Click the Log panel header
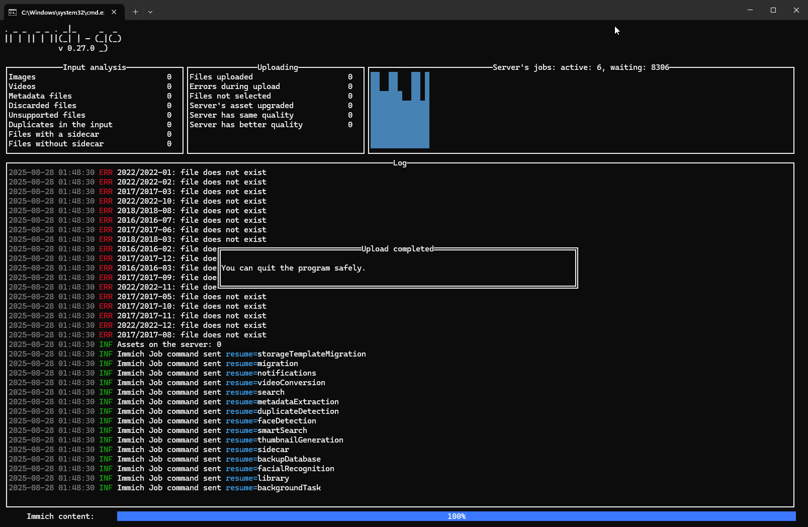 pos(400,163)
